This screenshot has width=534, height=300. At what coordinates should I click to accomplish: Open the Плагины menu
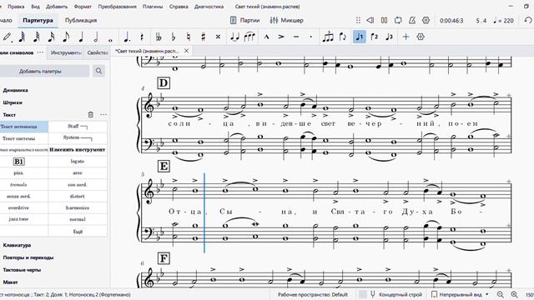(x=152, y=7)
